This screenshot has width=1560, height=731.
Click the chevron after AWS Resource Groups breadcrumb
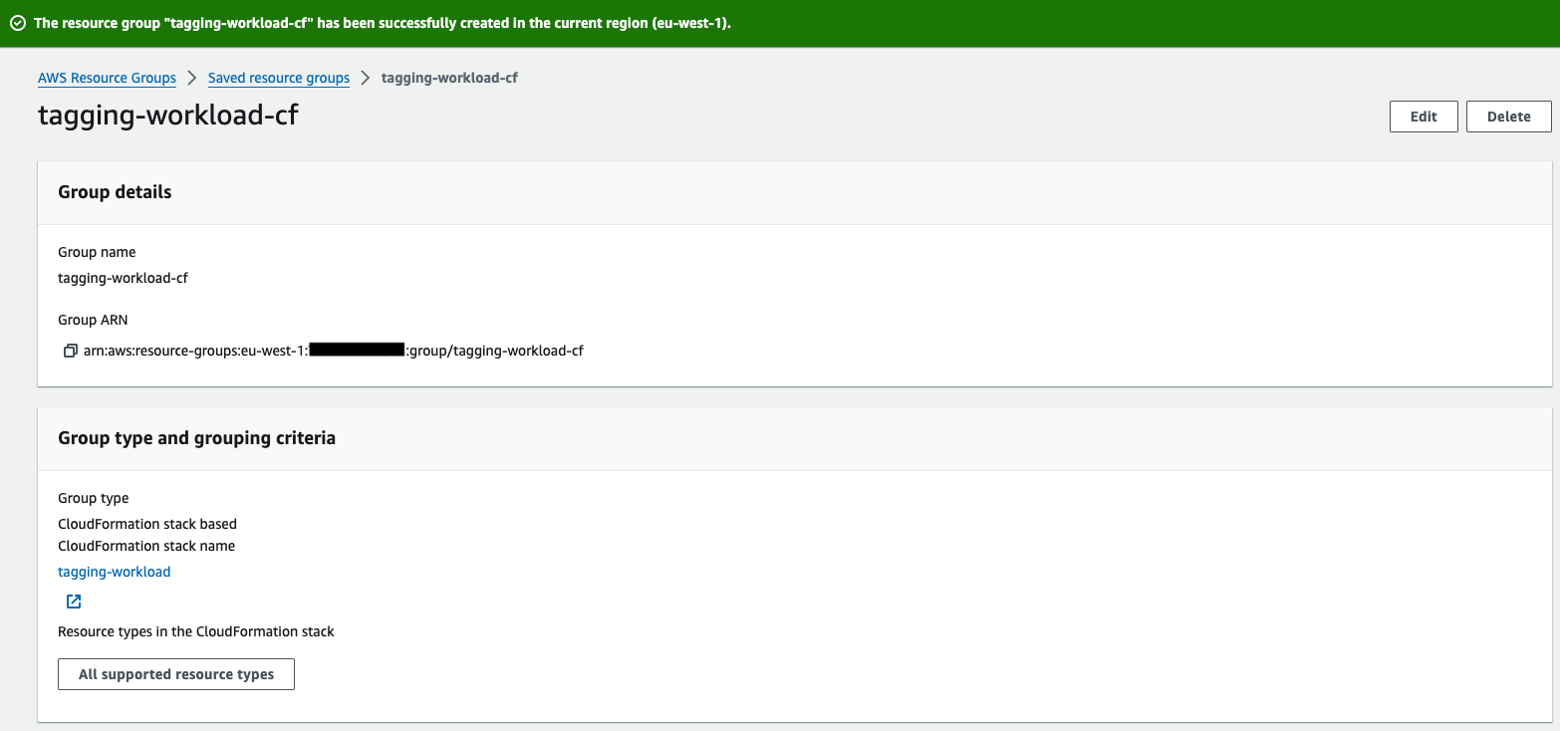(192, 78)
